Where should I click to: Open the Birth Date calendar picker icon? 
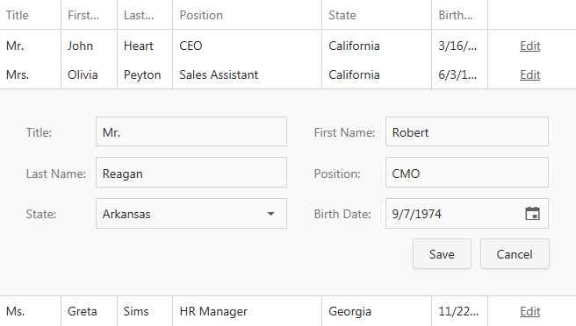click(x=532, y=214)
